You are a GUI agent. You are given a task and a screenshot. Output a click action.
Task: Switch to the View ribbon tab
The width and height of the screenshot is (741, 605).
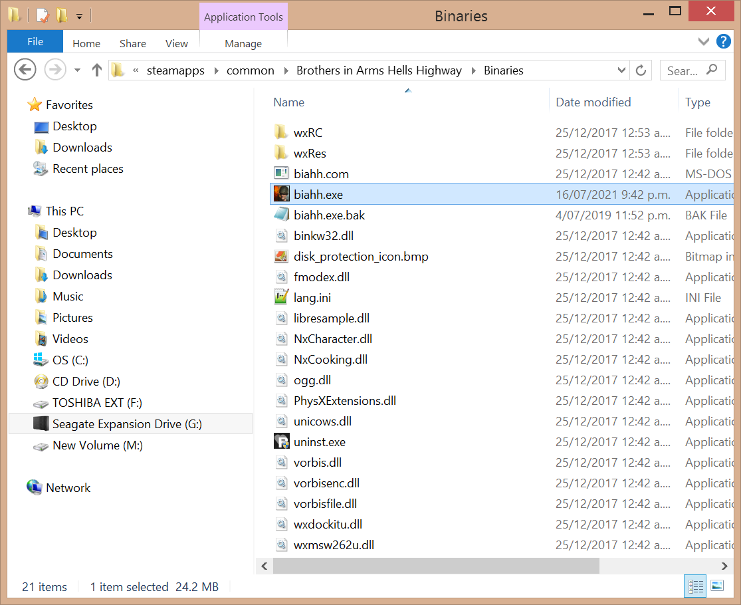click(x=177, y=43)
